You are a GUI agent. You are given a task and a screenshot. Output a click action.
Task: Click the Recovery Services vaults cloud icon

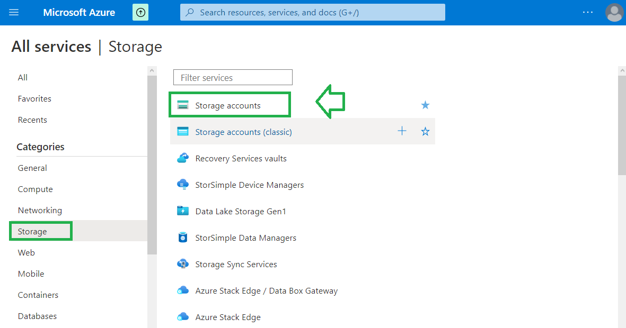183,158
